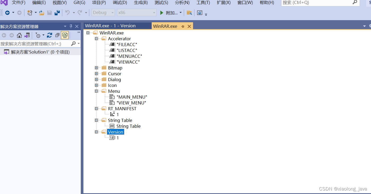Switch to WinRAR.exe - 1 - Version tab

[x=117, y=26]
